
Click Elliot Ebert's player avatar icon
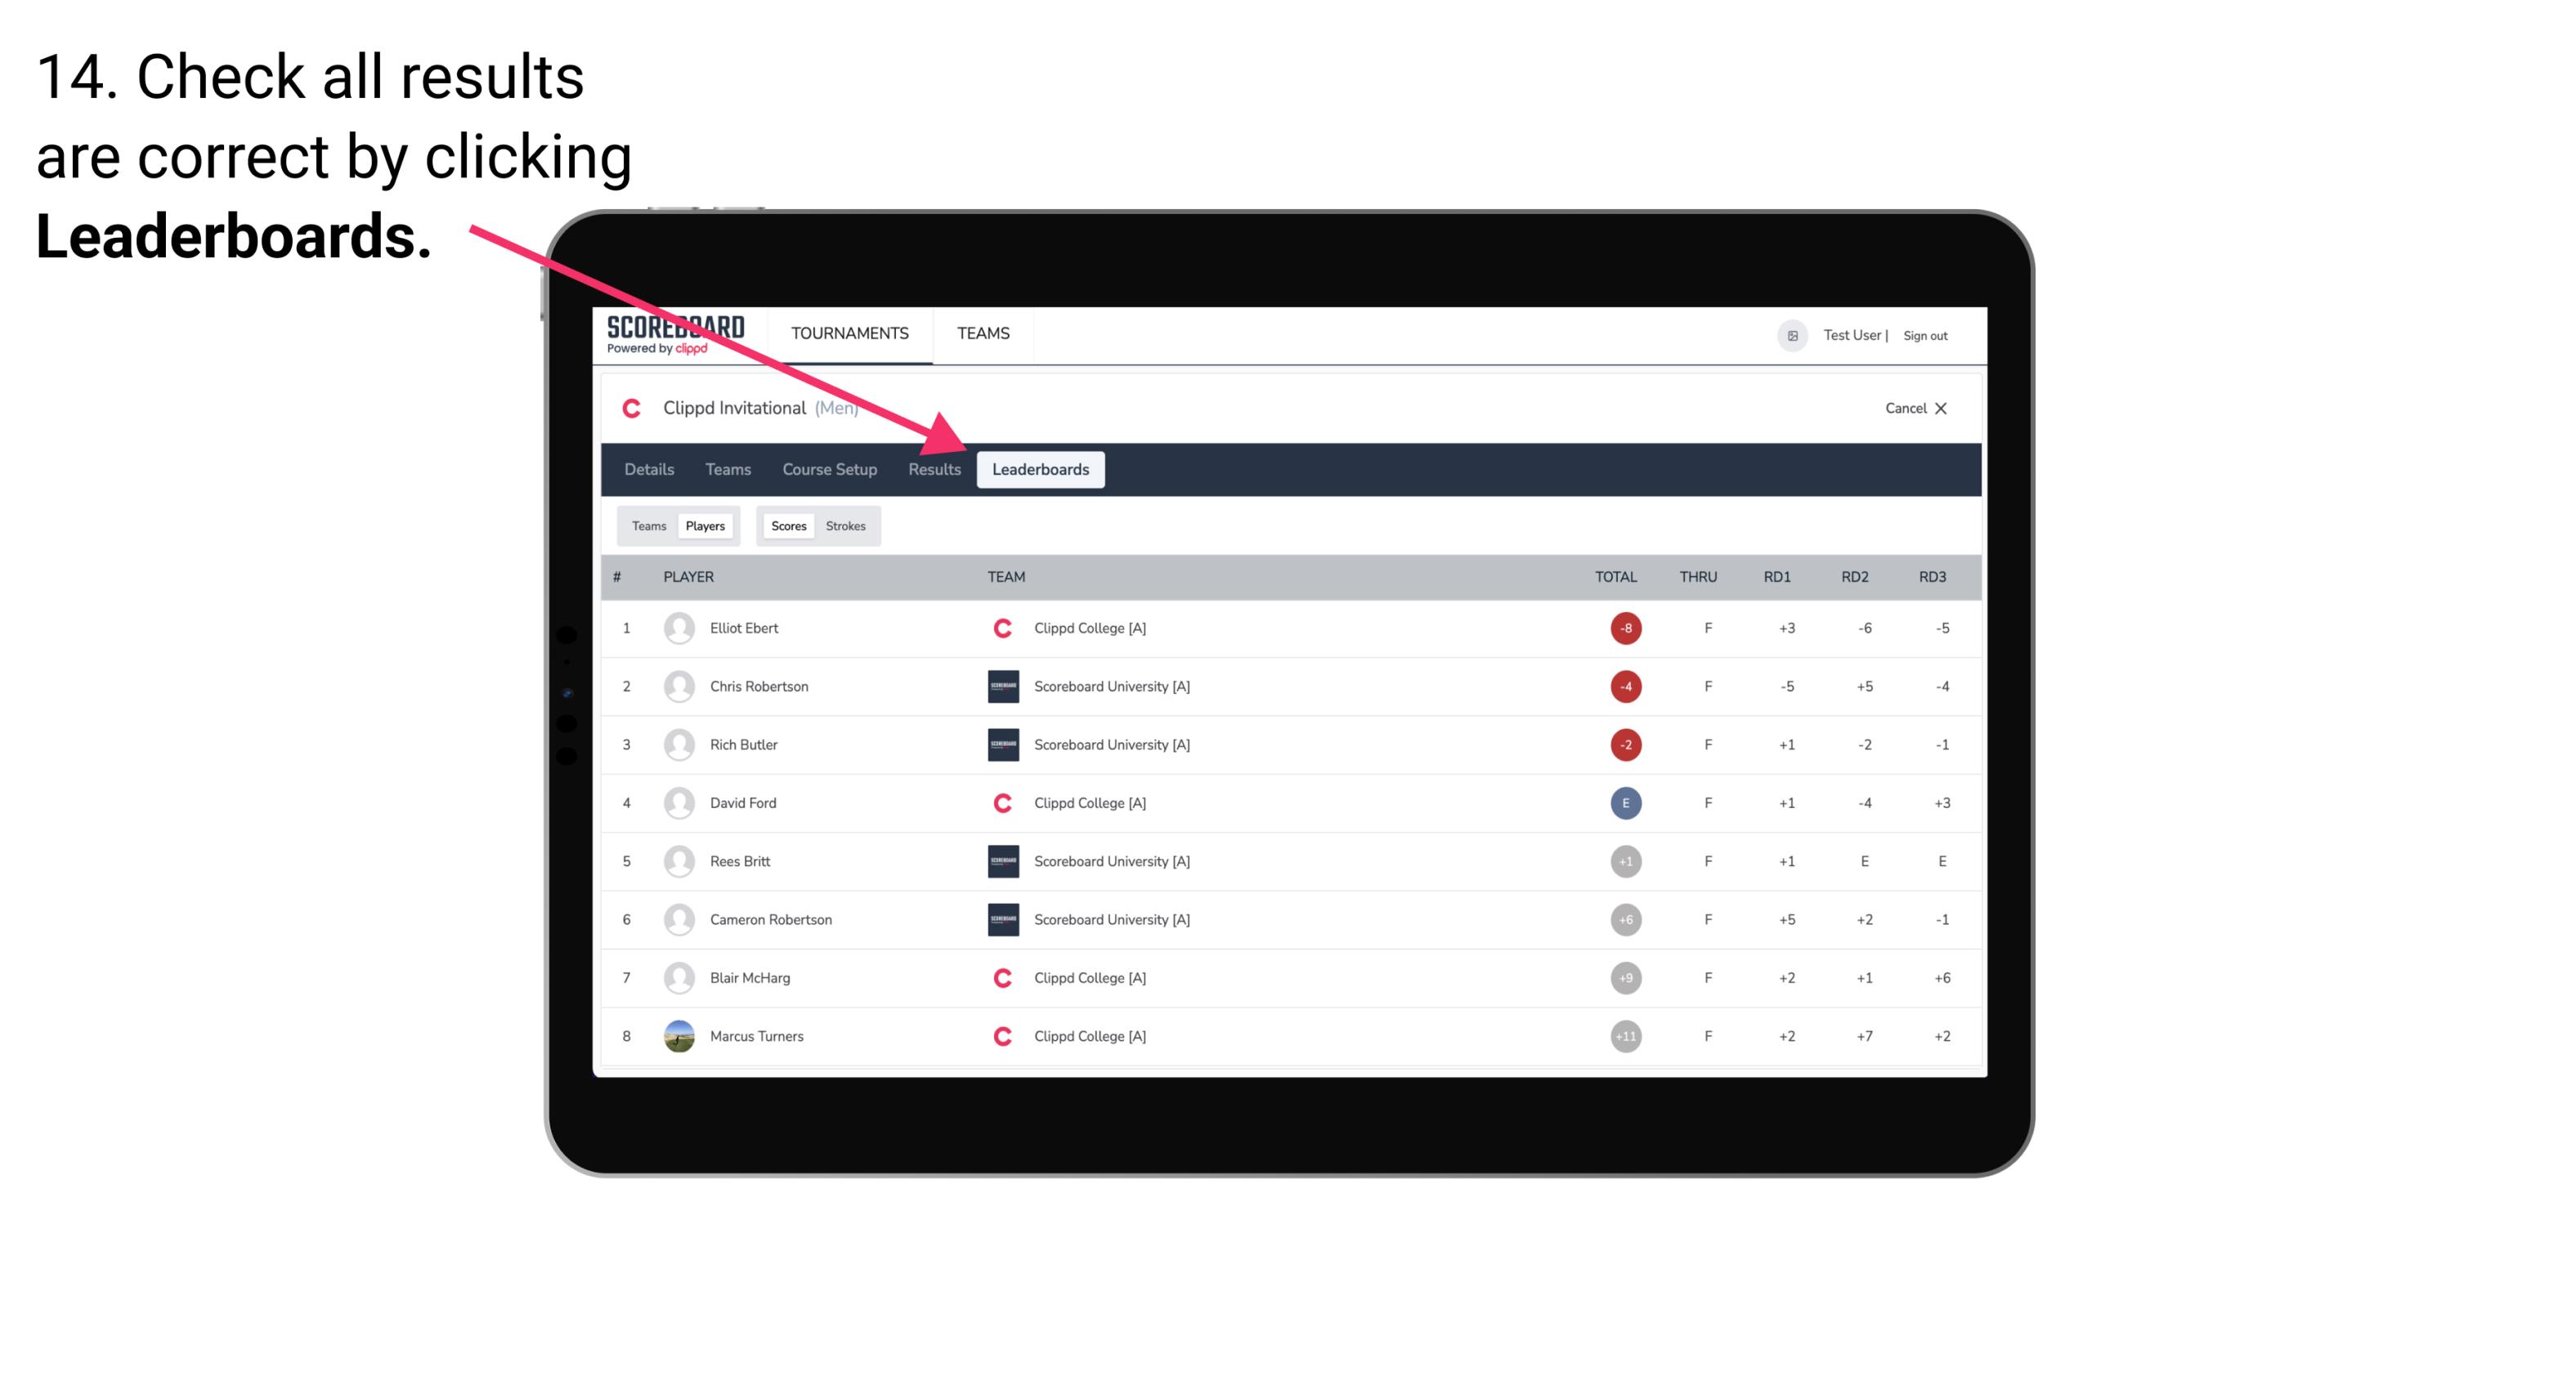(677, 628)
